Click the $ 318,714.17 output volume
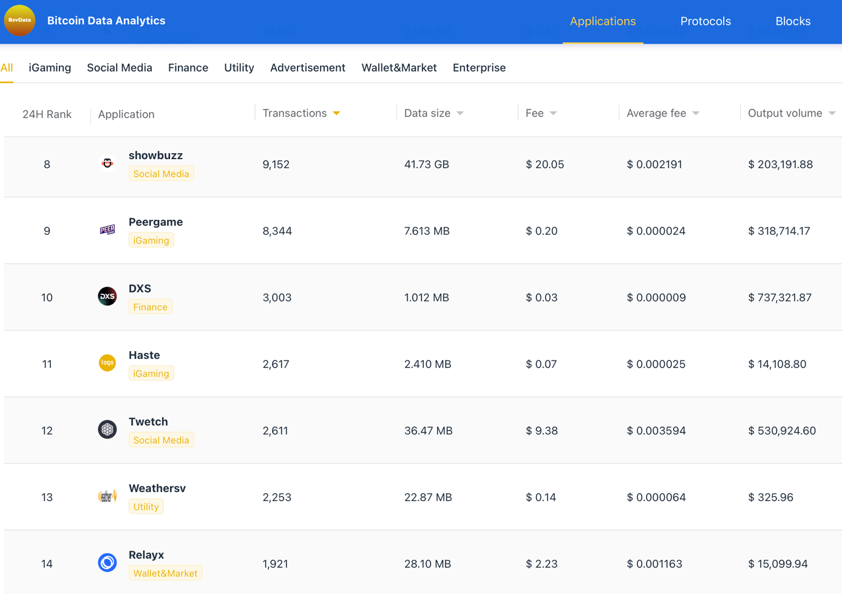 779,231
